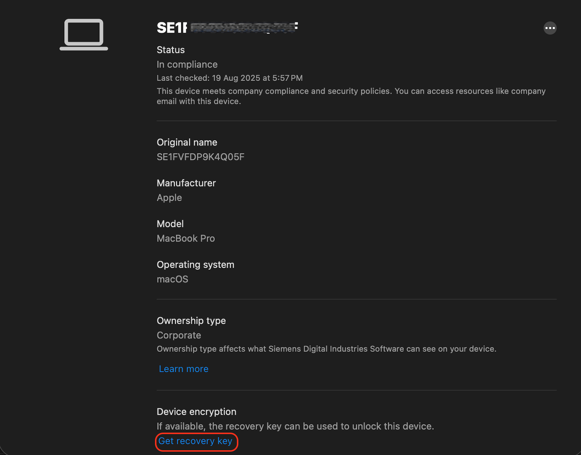Viewport: 581px width, 455px height.
Task: Follow the Learn more link
Action: click(184, 369)
